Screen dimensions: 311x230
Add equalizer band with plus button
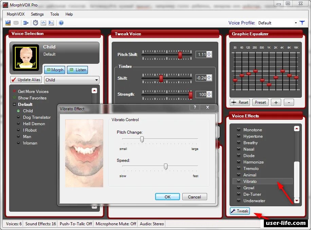tap(276, 102)
